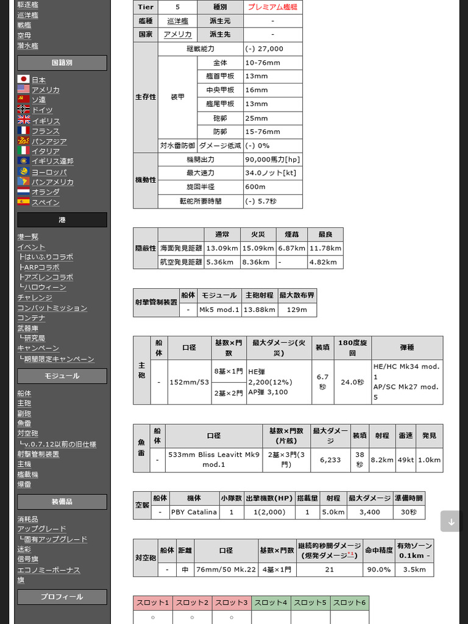The height and width of the screenshot is (624, 468).
Task: Open the 固有アップグレード link
Action: [x=55, y=539]
